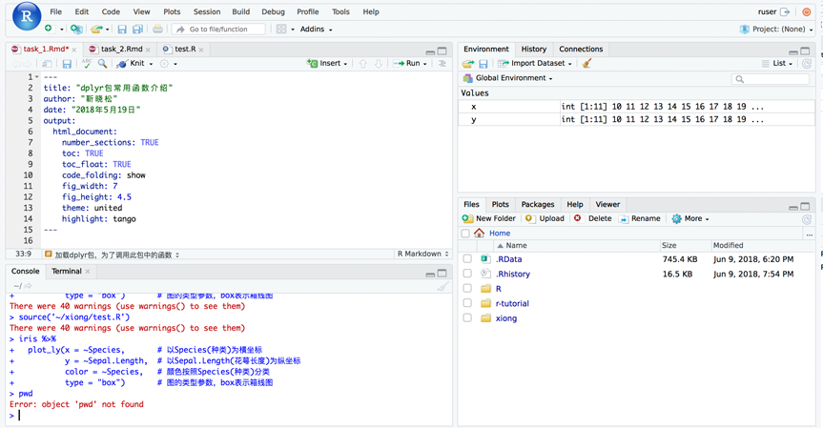This screenshot has width=823, height=428.
Task: Click the Home directory house icon
Action: click(x=479, y=233)
